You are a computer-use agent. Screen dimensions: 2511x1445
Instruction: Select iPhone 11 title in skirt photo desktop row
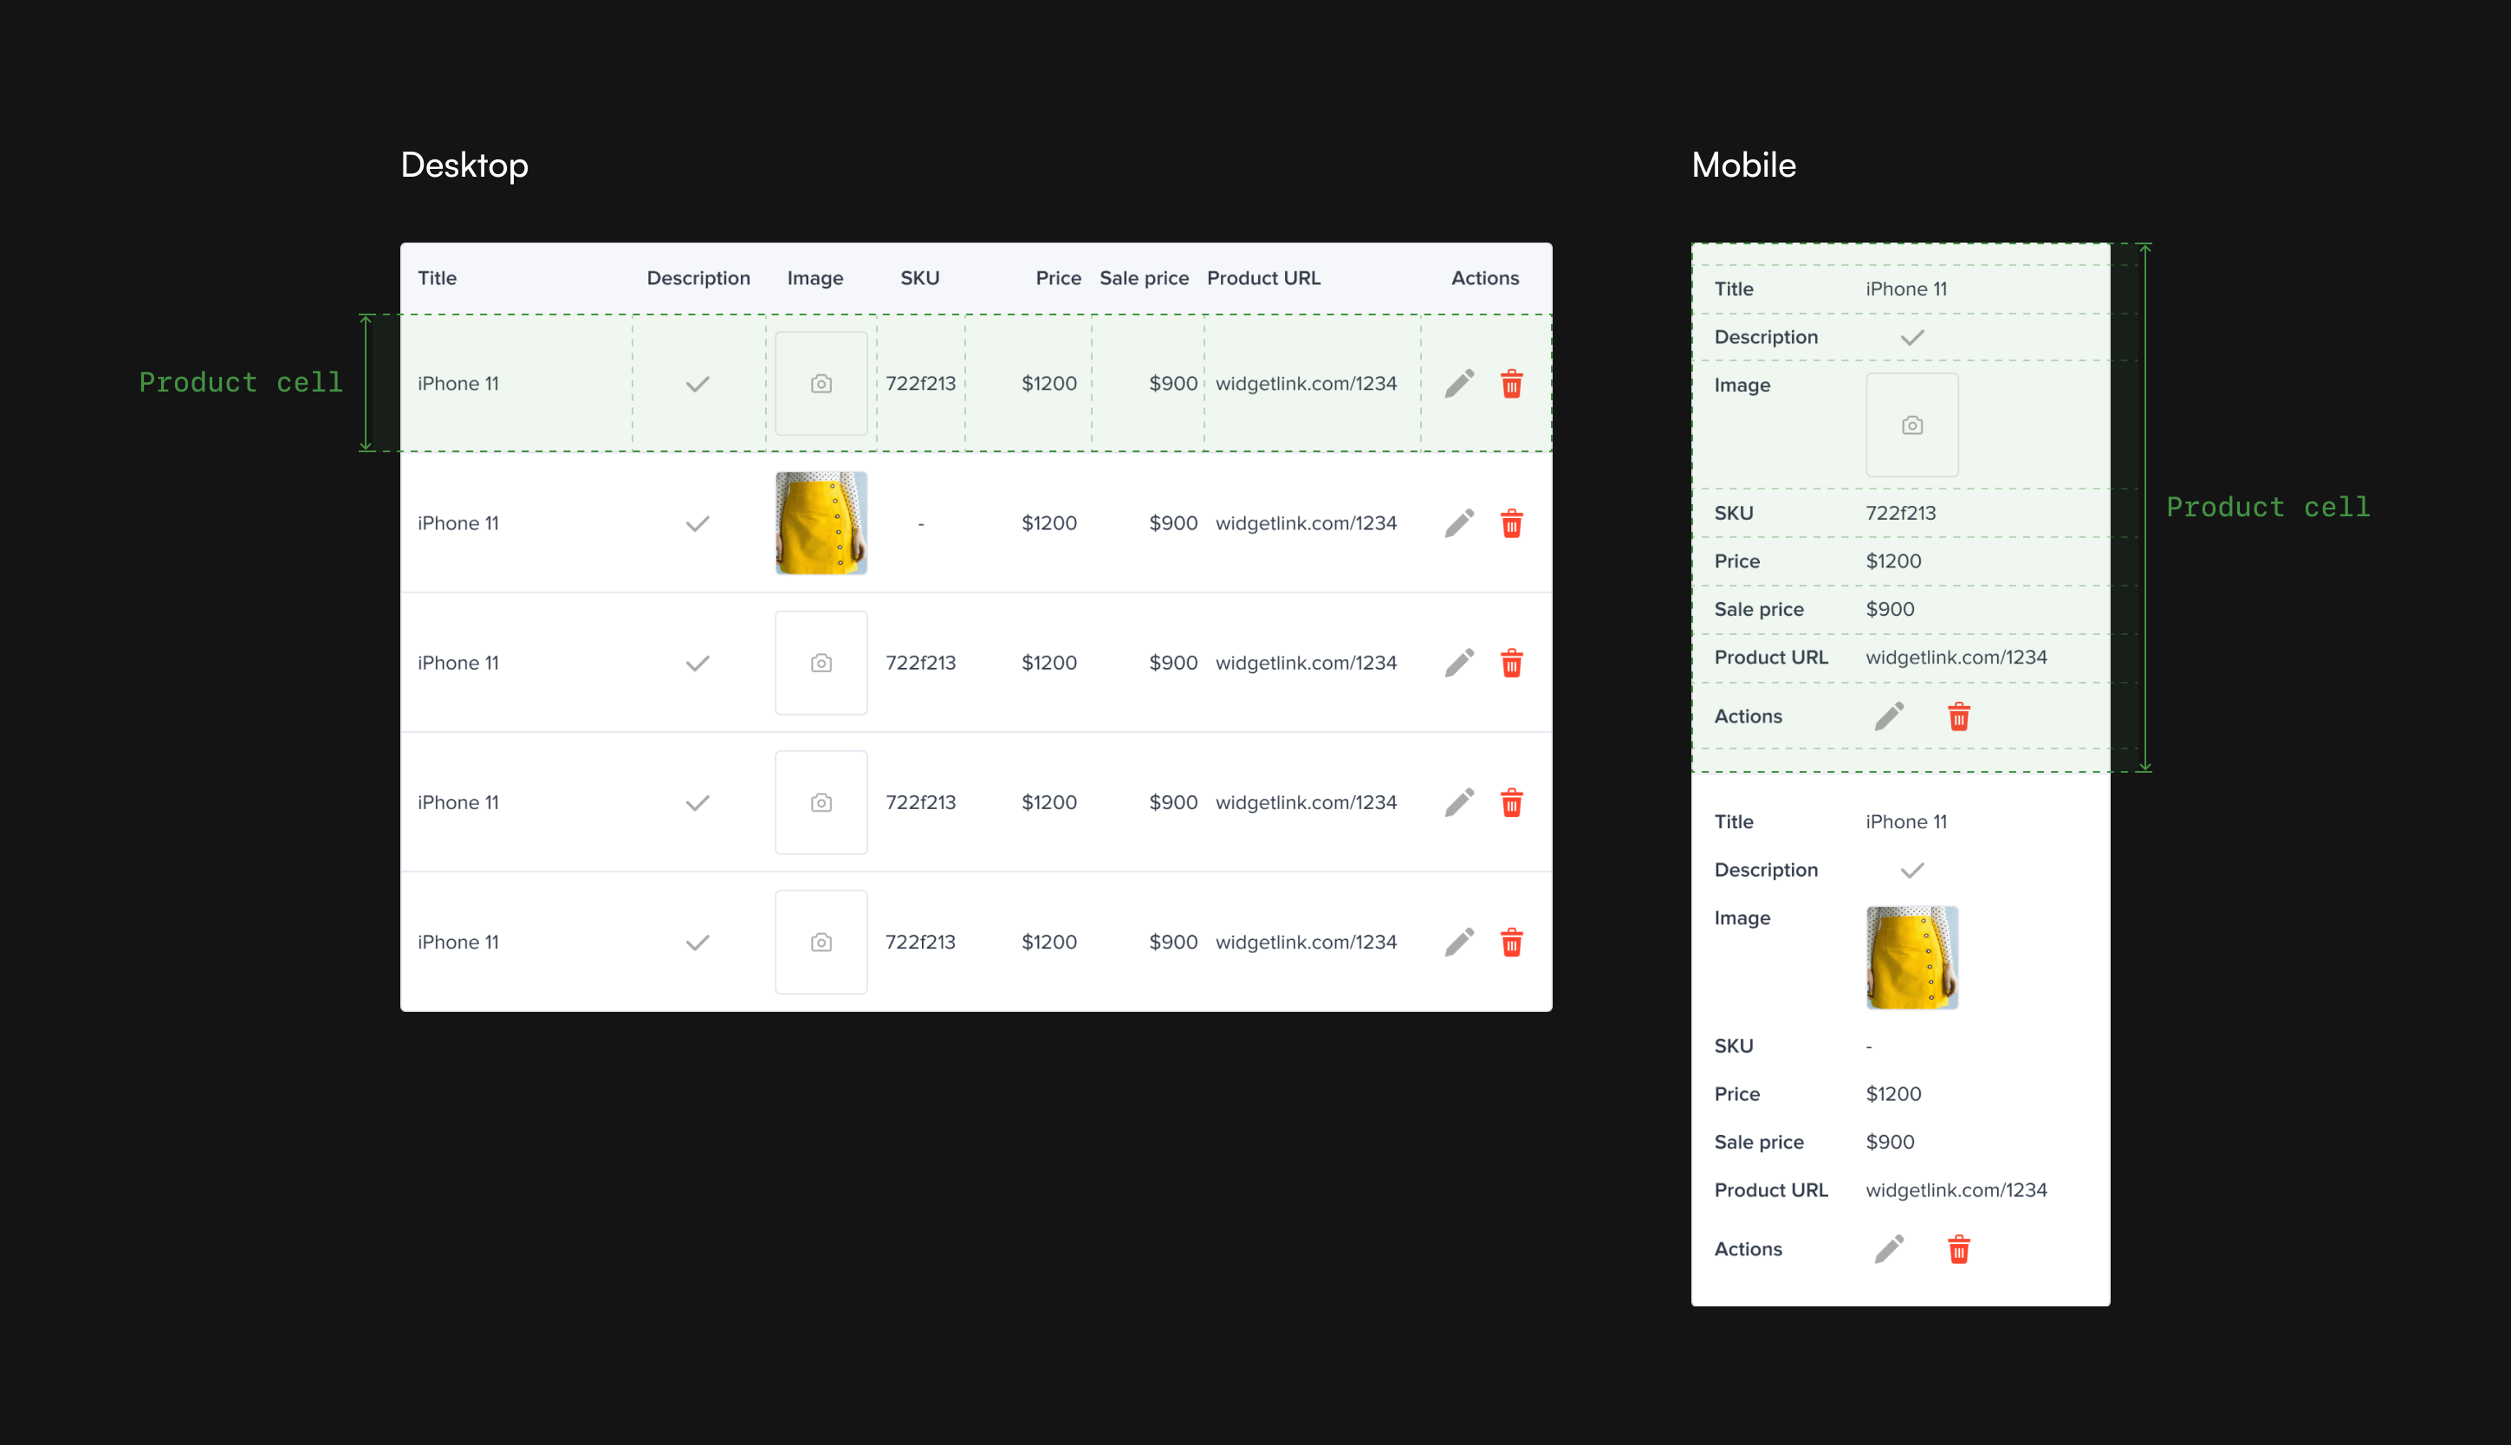pyautogui.click(x=457, y=523)
